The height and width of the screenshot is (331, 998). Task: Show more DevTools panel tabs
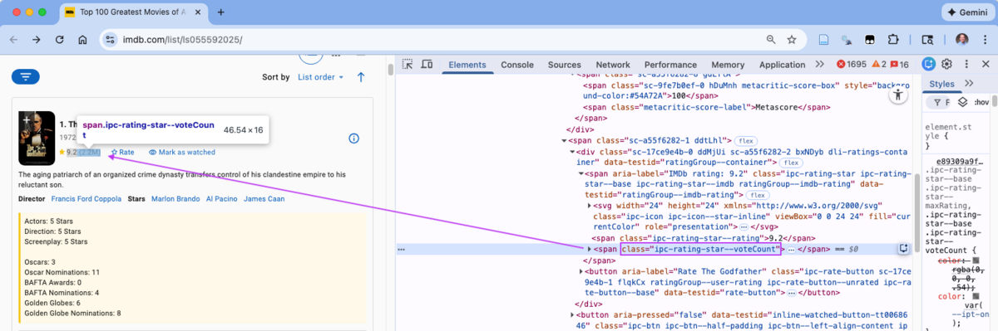coord(819,65)
